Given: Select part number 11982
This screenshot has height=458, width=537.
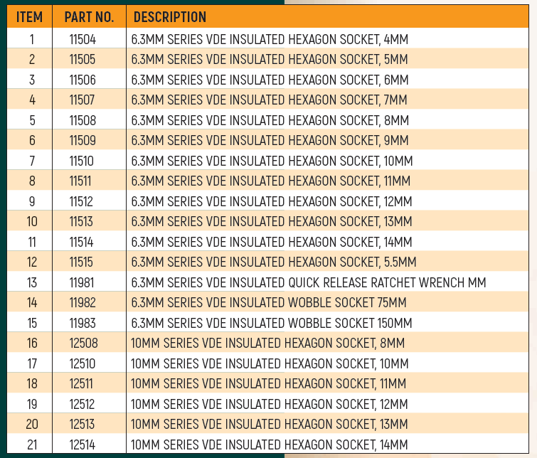Looking at the screenshot, I should tap(83, 303).
